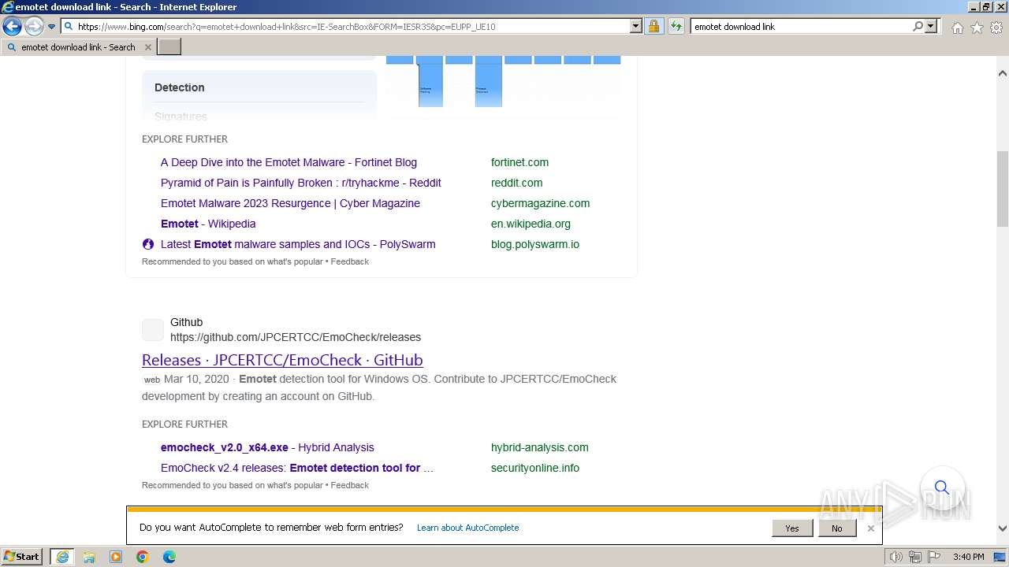
Task: Open 'Pyramid of Pain is Painfully Broken' Reddit link
Action: 300,183
